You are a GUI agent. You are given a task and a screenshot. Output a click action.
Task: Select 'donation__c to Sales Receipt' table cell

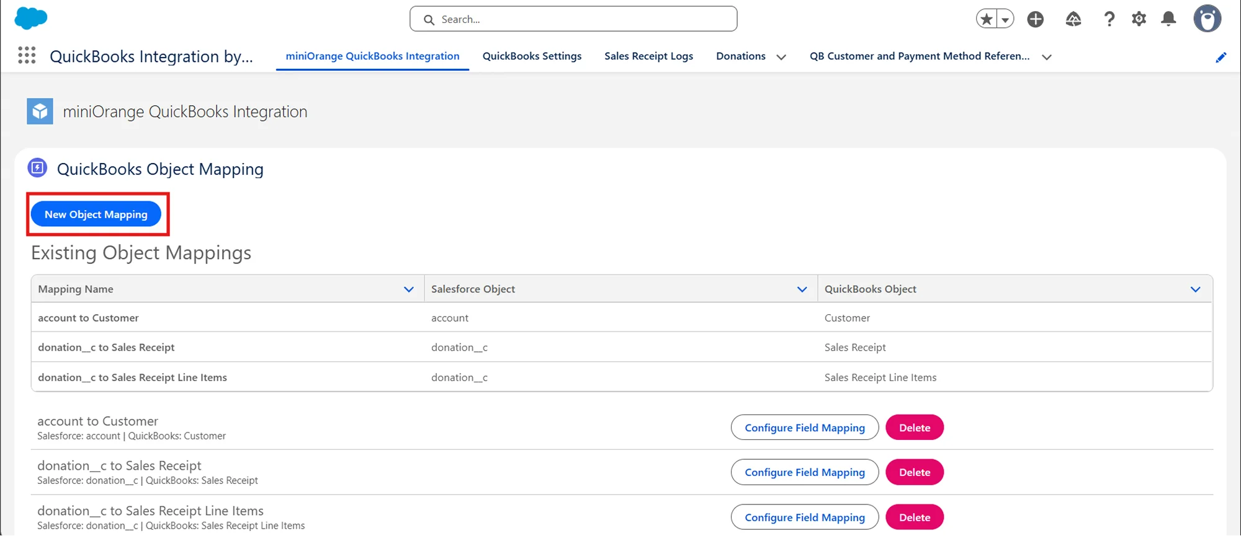click(106, 348)
